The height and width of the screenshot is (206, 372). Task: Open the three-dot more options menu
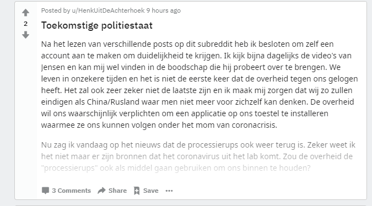(169, 191)
